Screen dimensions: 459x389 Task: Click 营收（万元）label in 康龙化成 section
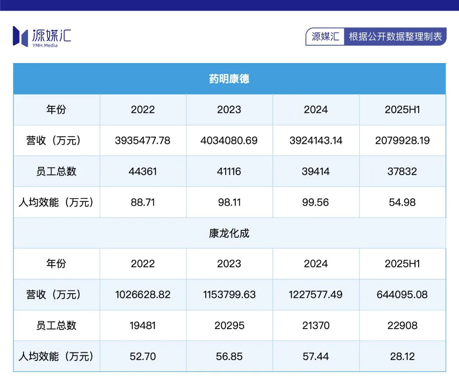[54, 295]
